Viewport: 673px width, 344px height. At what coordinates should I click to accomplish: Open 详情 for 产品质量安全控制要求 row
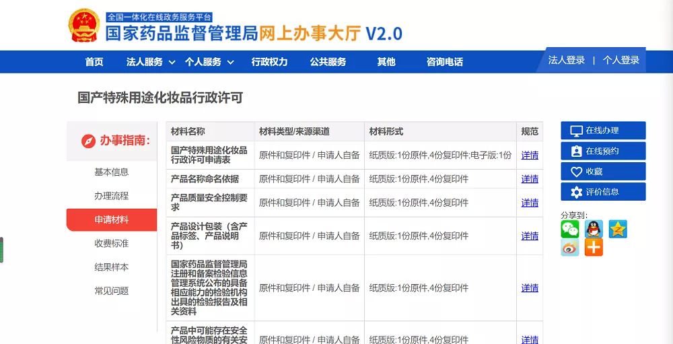pos(530,203)
